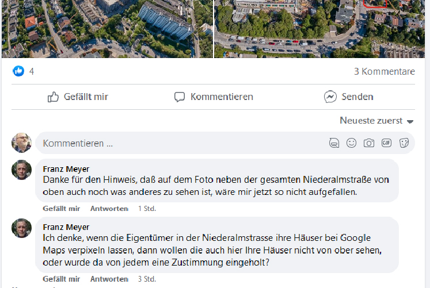Open the sticker picker in comment box
Screen dimensions: 430x288
click(x=404, y=143)
